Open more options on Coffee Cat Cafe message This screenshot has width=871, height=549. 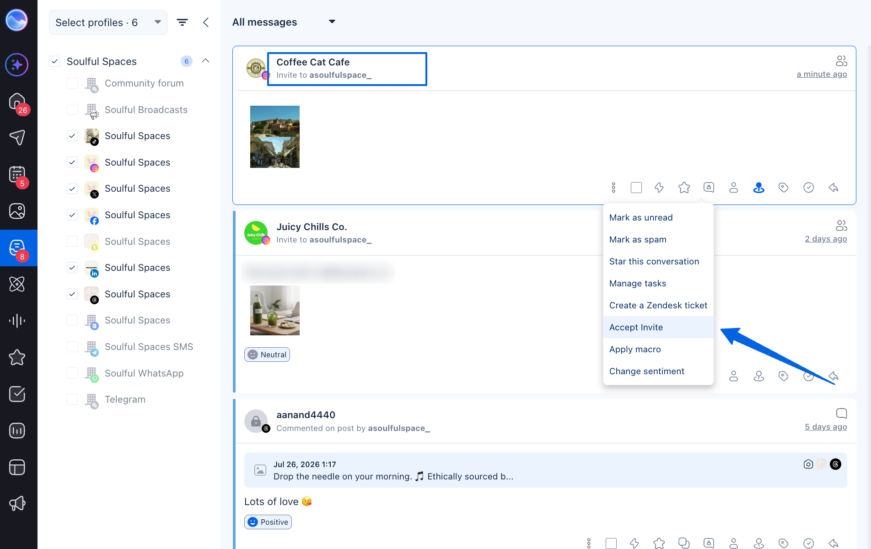(613, 188)
